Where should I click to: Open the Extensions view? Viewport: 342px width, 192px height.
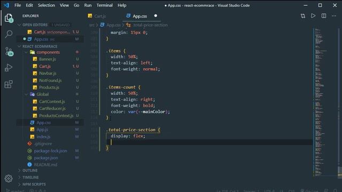point(9,84)
